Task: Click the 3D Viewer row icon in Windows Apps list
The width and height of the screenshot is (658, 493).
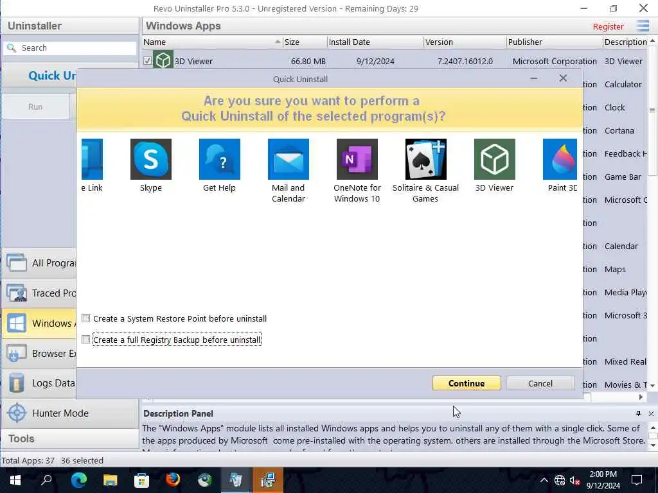Action: 163,60
